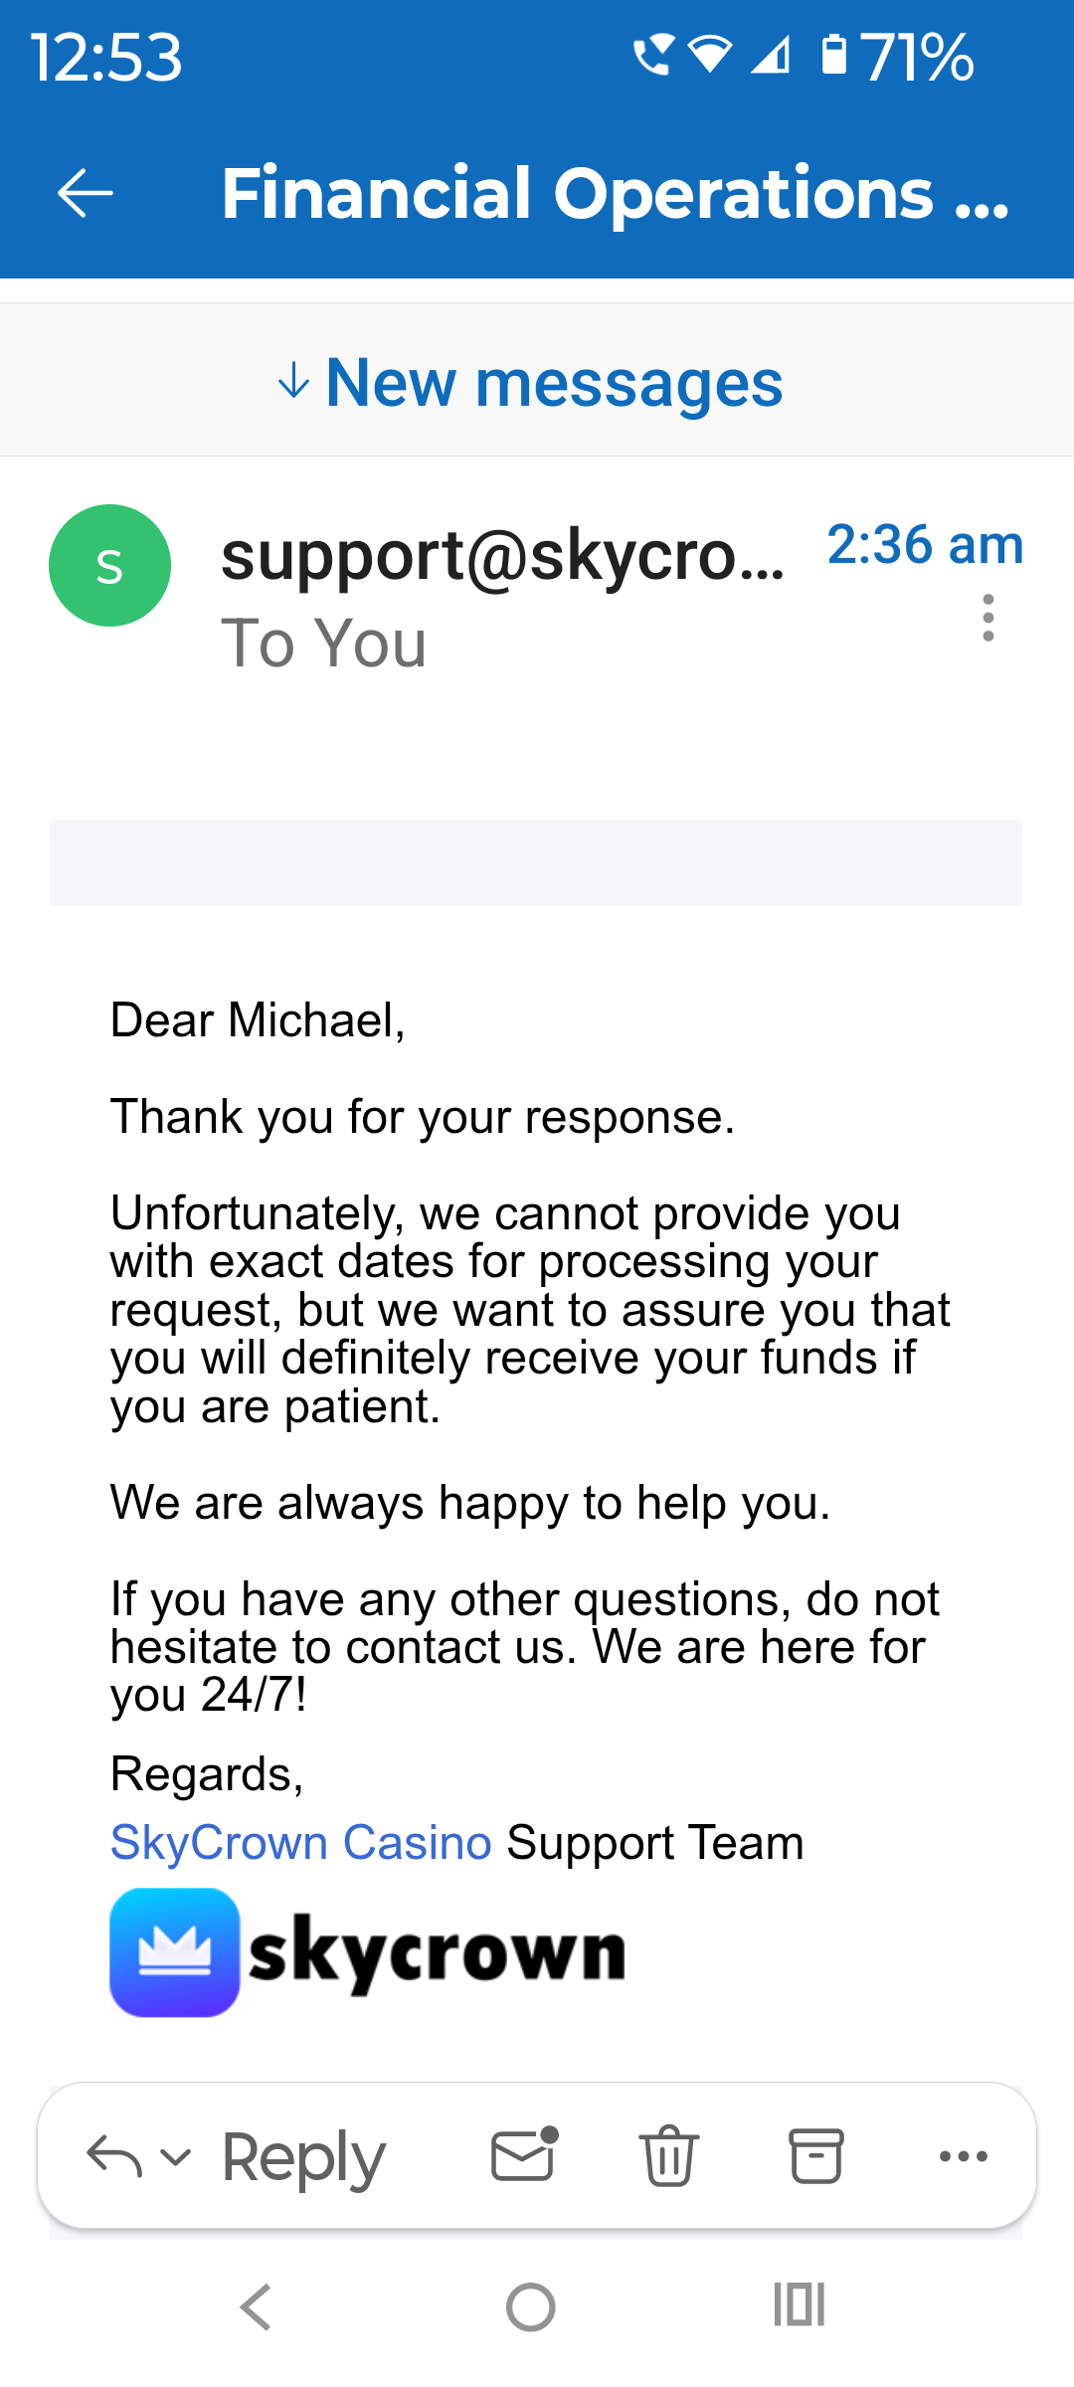
Task: Expand the reply options chevron
Action: (x=176, y=2156)
